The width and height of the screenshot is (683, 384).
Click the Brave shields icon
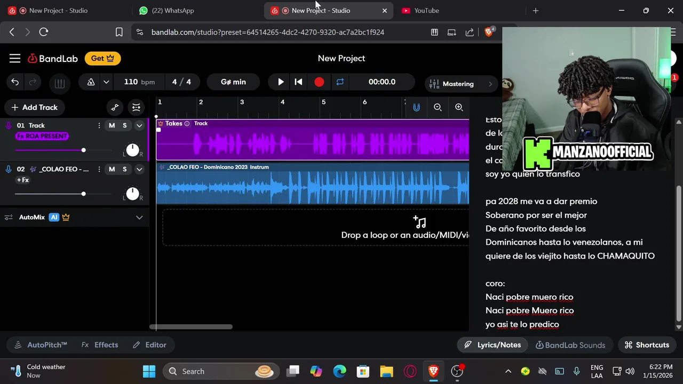pyautogui.click(x=489, y=32)
